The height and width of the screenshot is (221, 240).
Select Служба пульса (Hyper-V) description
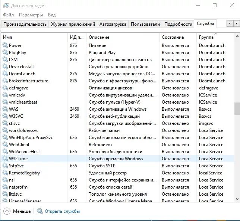point(114,102)
